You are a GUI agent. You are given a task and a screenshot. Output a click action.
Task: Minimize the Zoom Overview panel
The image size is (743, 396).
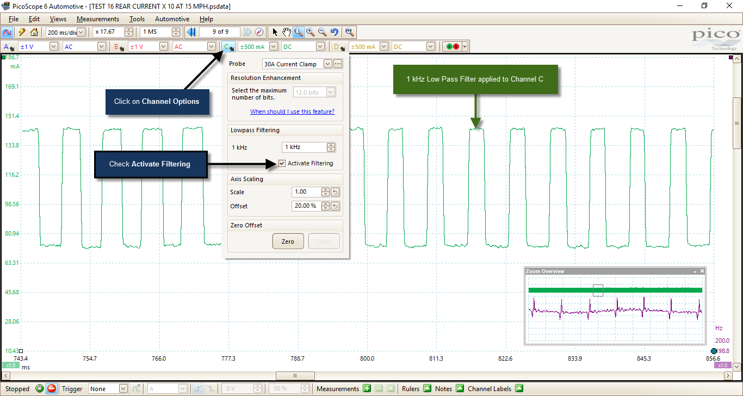click(x=695, y=271)
